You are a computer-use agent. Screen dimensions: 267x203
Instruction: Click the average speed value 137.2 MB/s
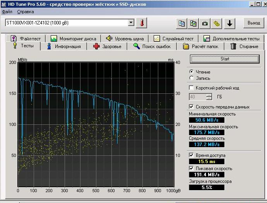[207, 145]
